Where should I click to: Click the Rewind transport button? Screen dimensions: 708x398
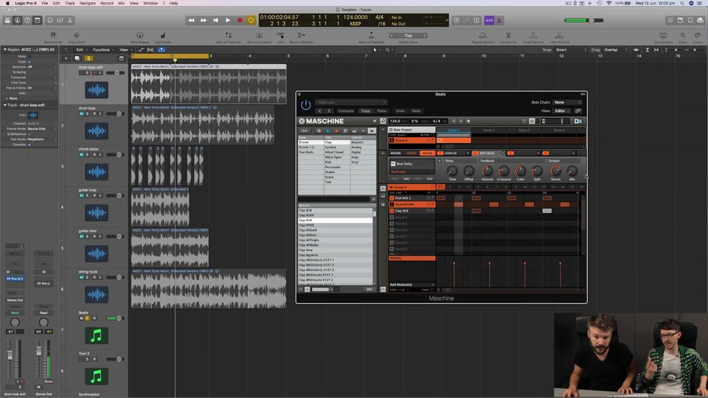click(192, 21)
